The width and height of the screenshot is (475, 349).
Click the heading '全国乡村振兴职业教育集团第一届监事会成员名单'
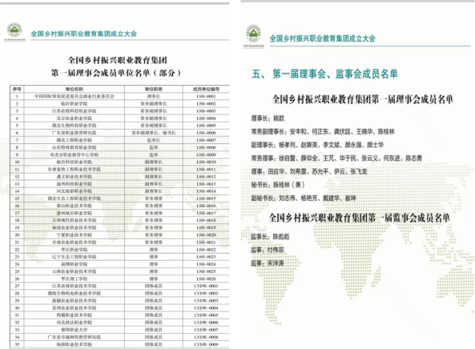point(359,217)
